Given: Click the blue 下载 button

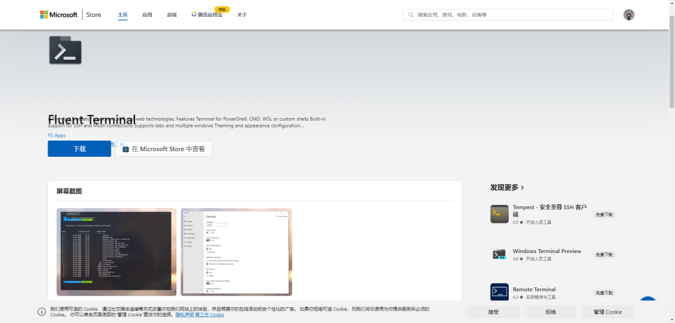Looking at the screenshot, I should (x=79, y=149).
